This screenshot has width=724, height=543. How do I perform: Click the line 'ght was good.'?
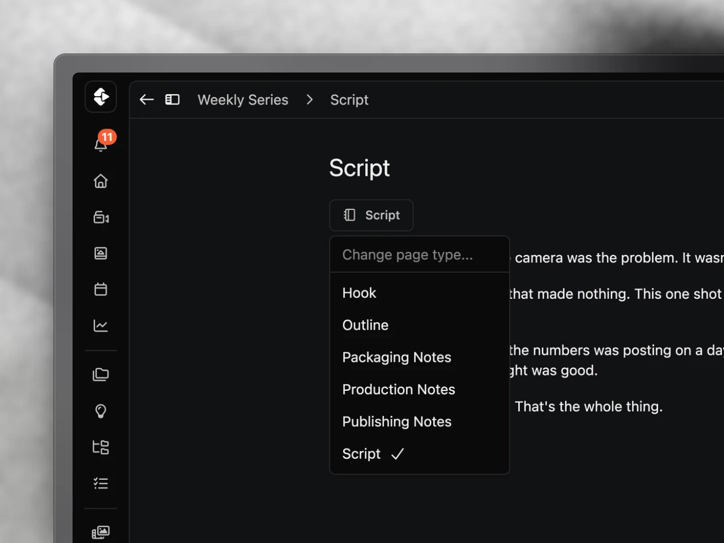click(x=554, y=371)
